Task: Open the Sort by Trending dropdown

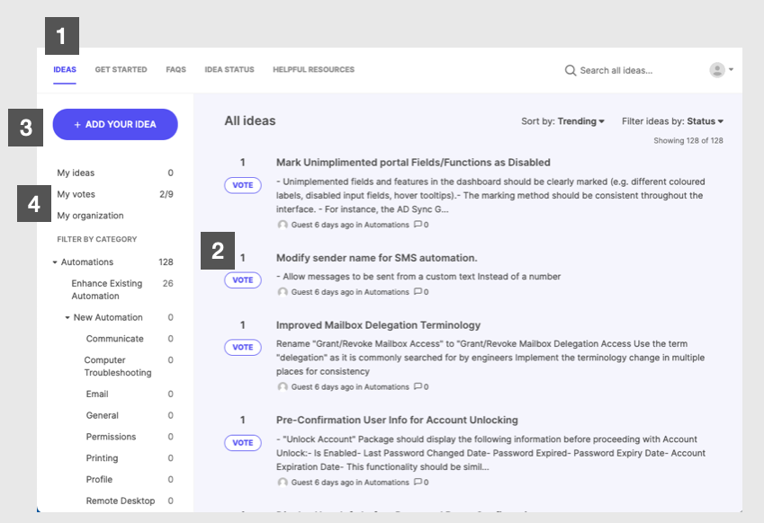Action: click(x=562, y=121)
